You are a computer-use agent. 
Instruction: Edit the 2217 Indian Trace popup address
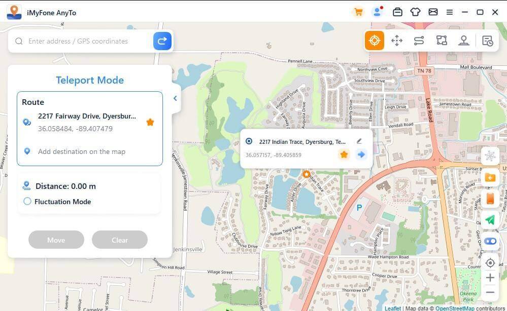359,141
